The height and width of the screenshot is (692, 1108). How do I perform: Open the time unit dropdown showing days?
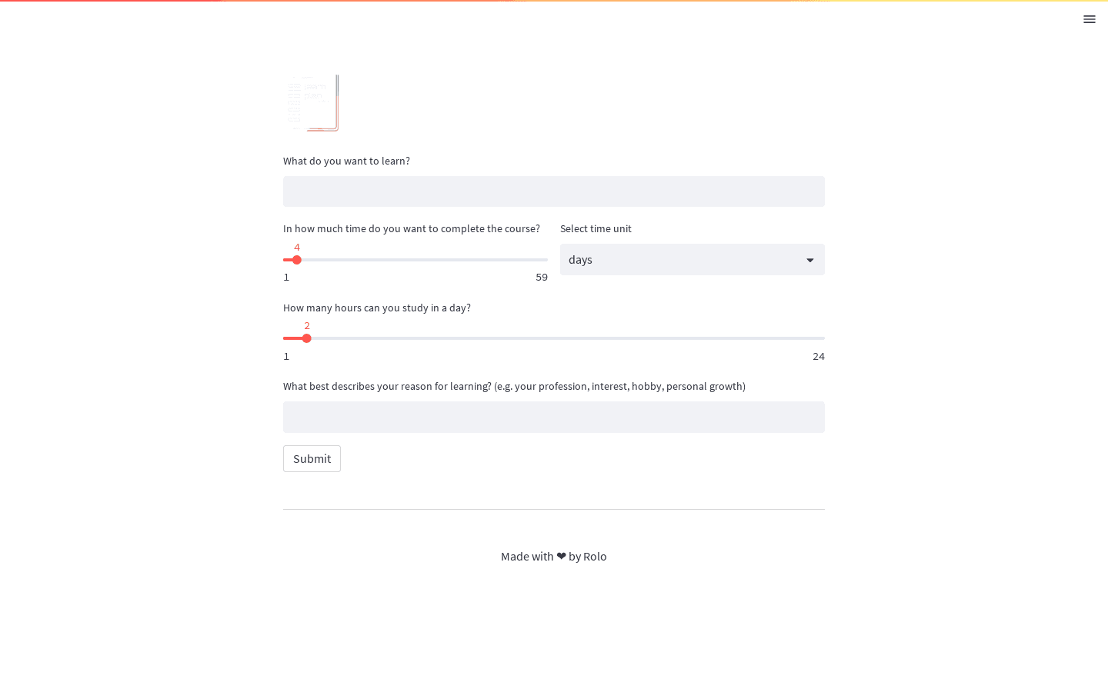(x=692, y=260)
